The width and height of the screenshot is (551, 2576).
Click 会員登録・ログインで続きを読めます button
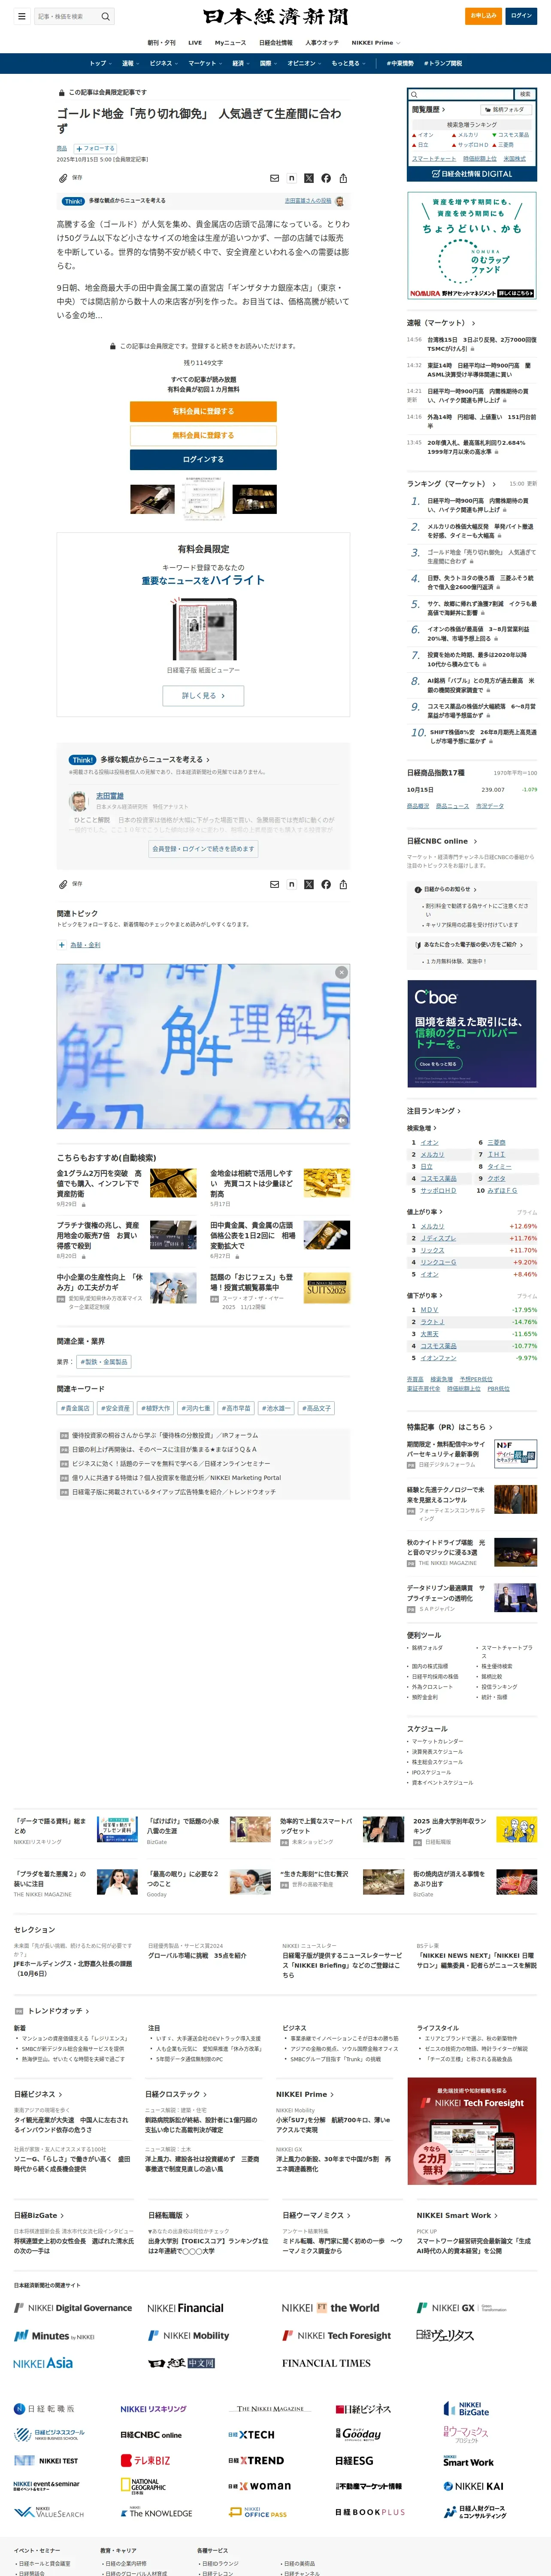pos(203,848)
